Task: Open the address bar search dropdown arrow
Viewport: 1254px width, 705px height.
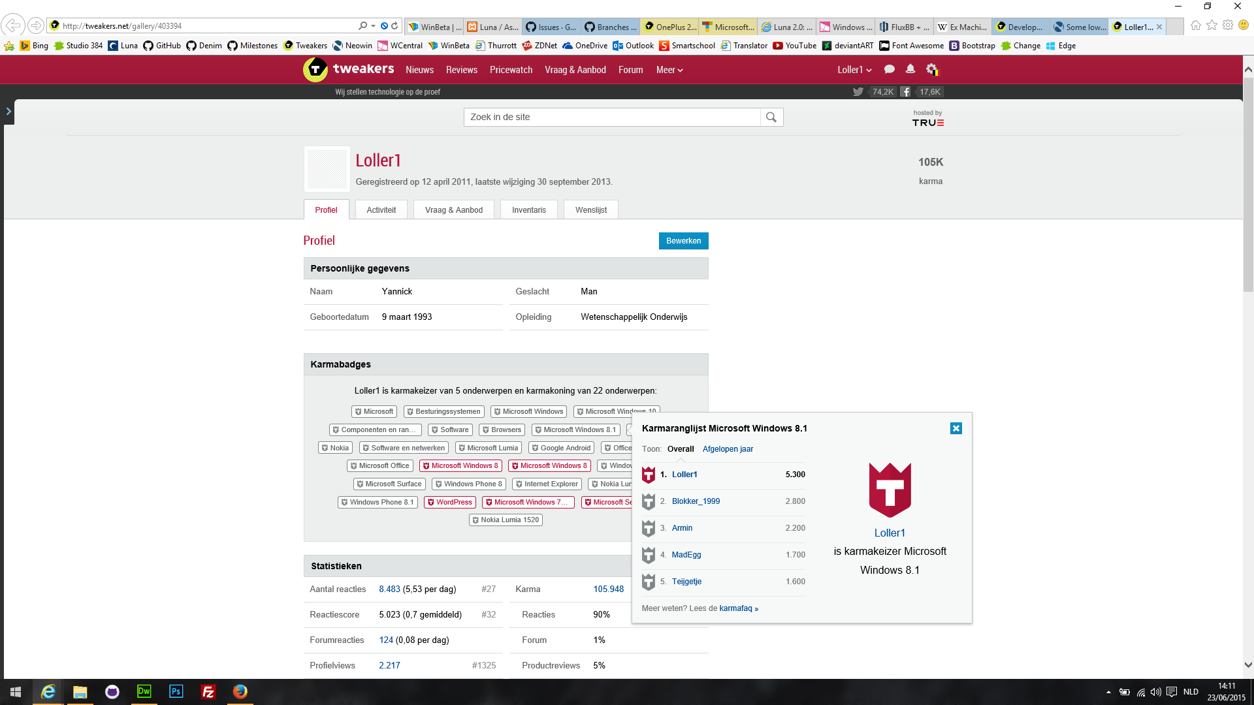Action: coord(372,26)
